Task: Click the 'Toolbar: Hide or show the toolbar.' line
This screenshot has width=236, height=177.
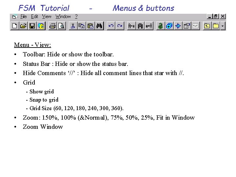Action: (68, 54)
